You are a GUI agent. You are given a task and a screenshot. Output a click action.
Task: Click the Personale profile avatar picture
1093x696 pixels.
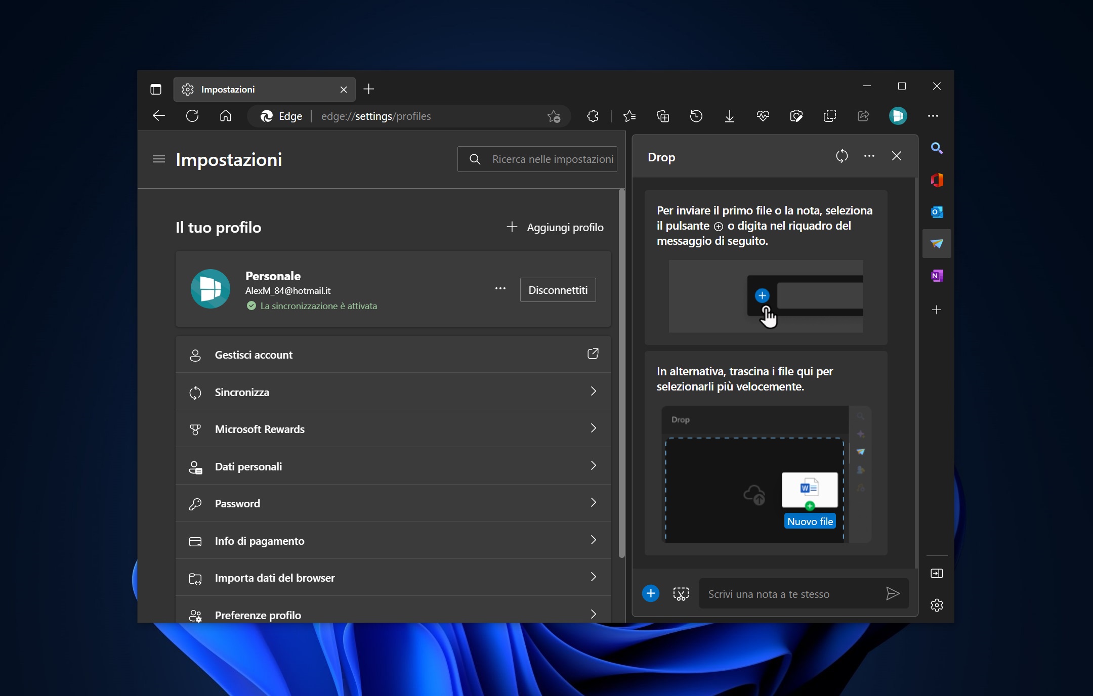[x=211, y=289]
